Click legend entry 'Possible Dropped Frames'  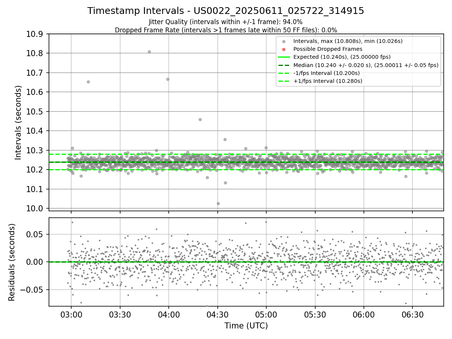click(328, 49)
